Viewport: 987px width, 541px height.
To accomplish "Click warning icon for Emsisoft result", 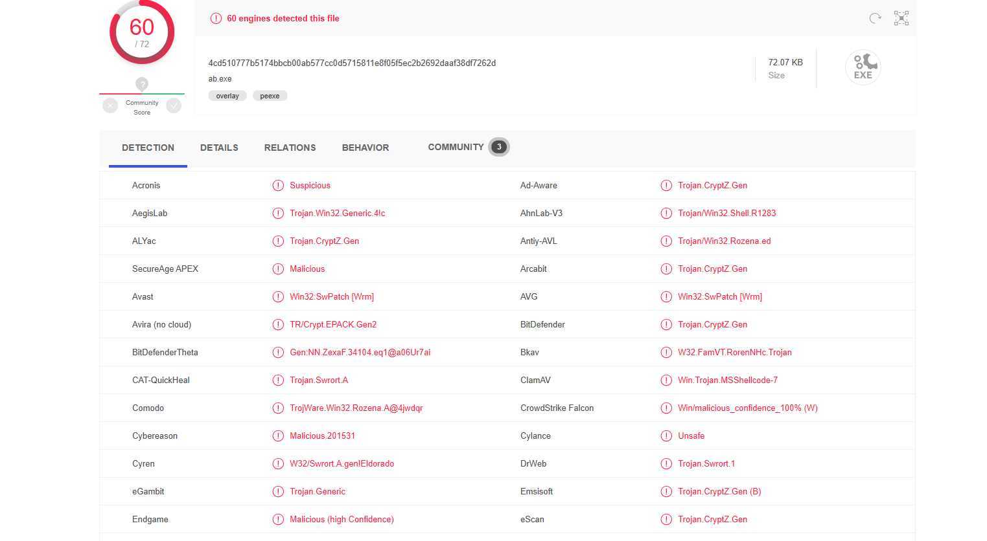I will click(666, 491).
